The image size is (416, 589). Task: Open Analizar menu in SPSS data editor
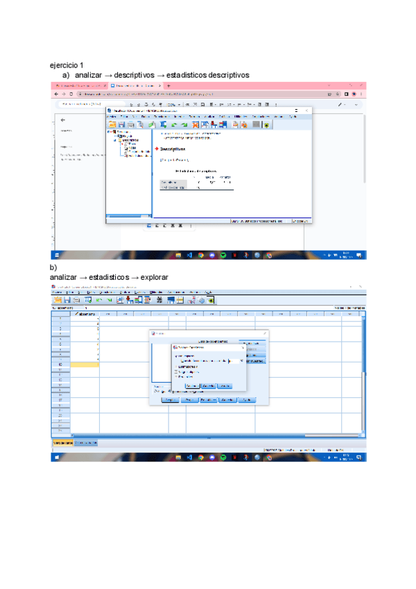click(x=124, y=292)
